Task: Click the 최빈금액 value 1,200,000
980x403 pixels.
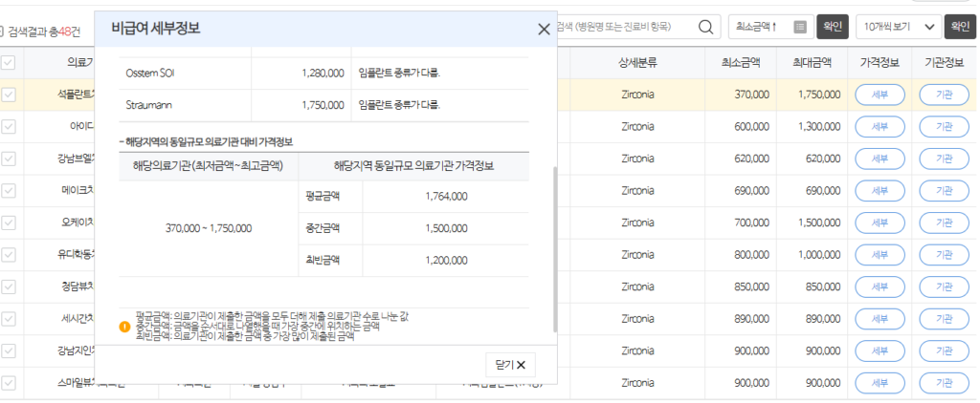Action: [446, 260]
